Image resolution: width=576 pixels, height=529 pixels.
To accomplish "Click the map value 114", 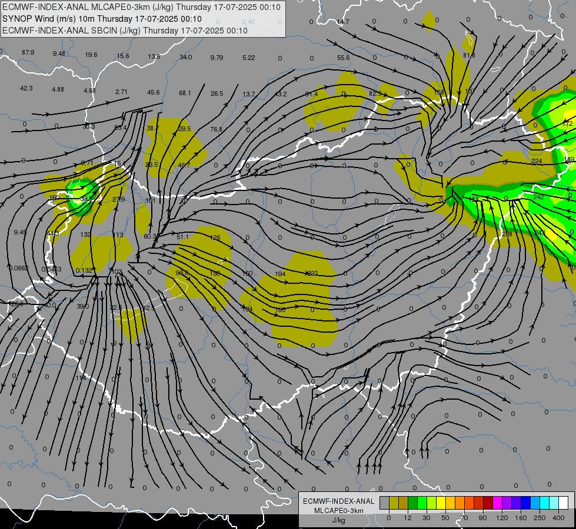I will (81, 378).
